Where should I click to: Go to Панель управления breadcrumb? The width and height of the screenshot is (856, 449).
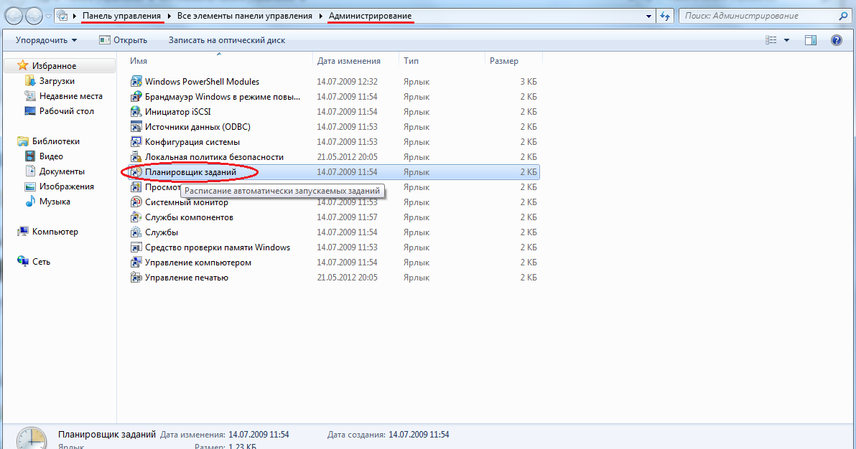[x=122, y=16]
